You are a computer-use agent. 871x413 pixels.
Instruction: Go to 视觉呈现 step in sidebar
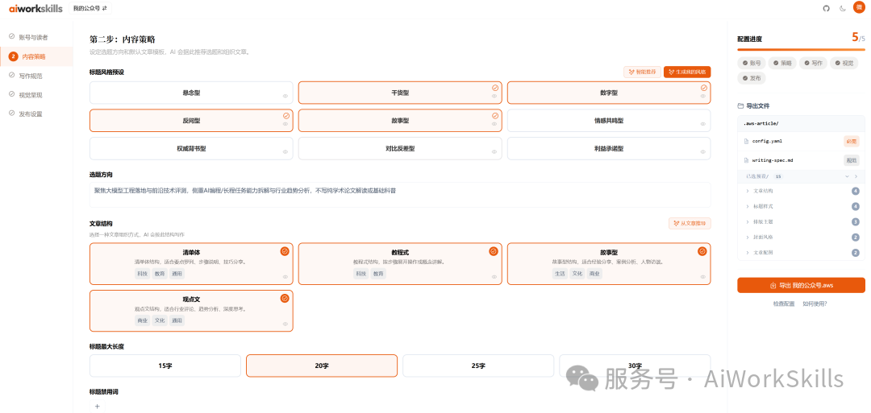tap(36, 95)
